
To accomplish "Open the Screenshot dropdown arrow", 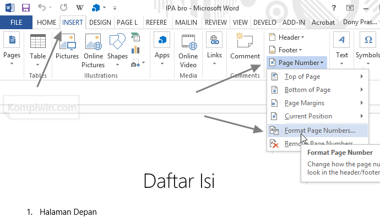I will 144,63.
